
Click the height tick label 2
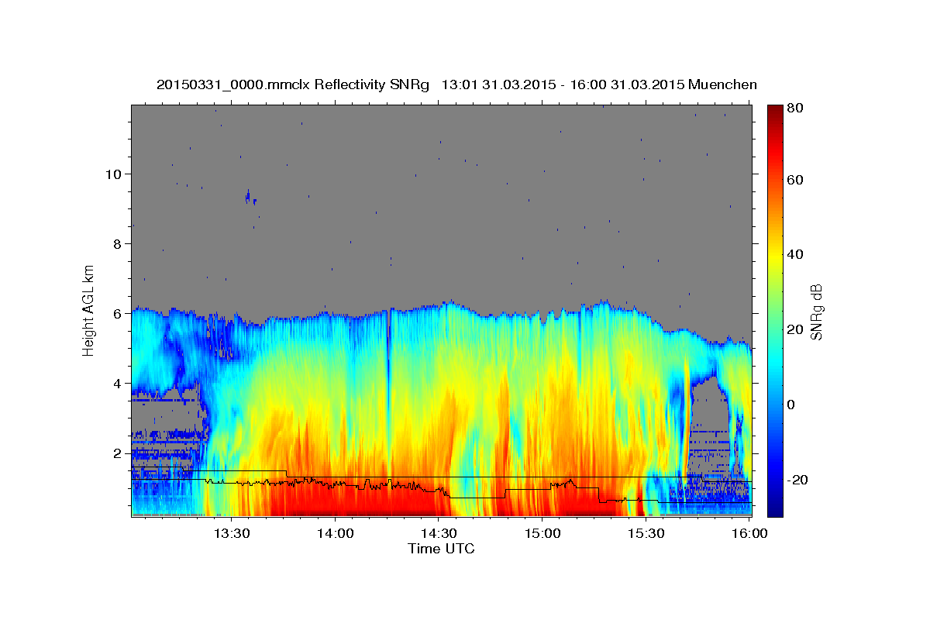[x=116, y=453]
